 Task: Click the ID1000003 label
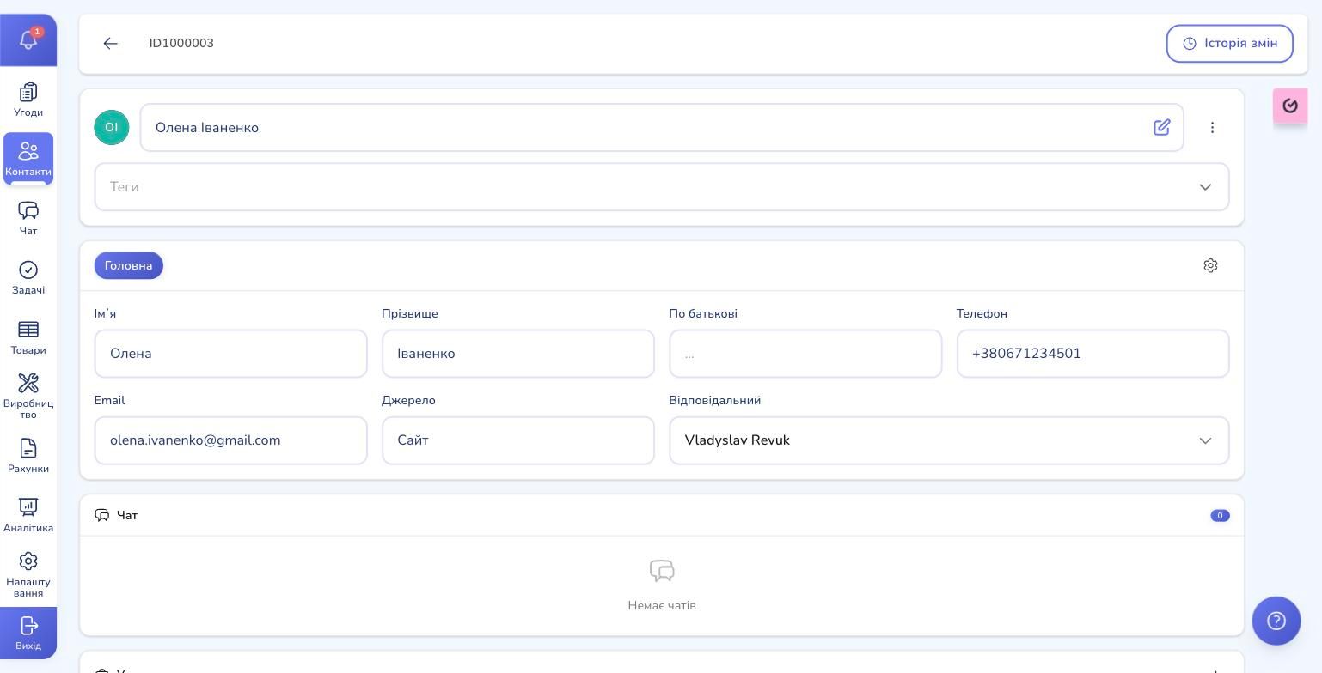pos(181,43)
